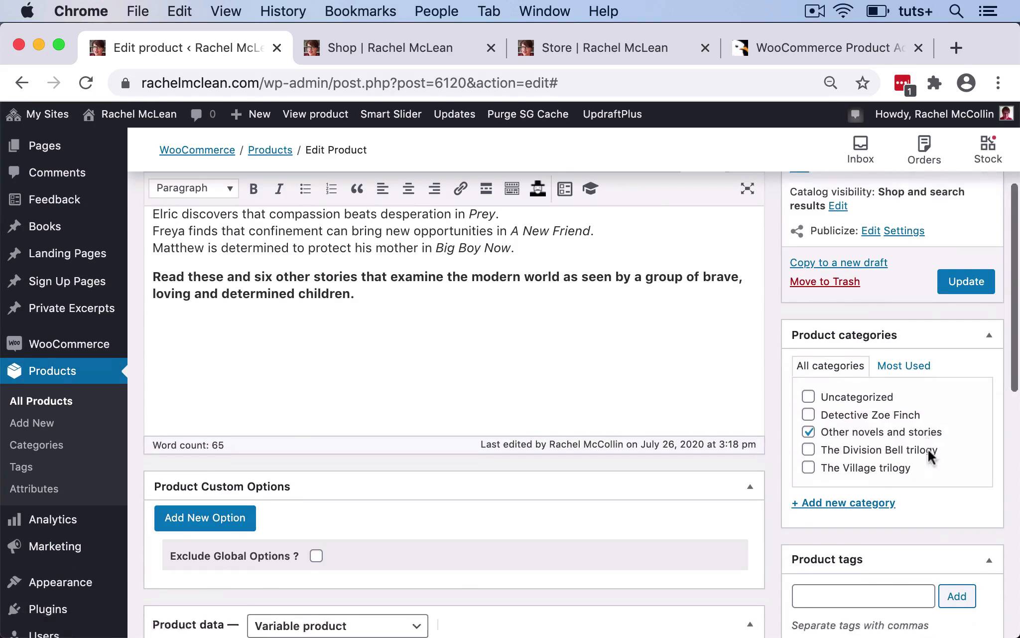
Task: Collapse the Product categories panel
Action: [989, 335]
